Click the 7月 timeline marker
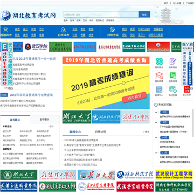194x194 pixels. pyautogui.click(x=164, y=112)
